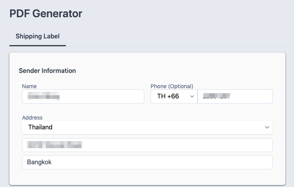Screen dimensions: 294x187
Task: Click the Phone (Optional) label
Action: click(172, 86)
